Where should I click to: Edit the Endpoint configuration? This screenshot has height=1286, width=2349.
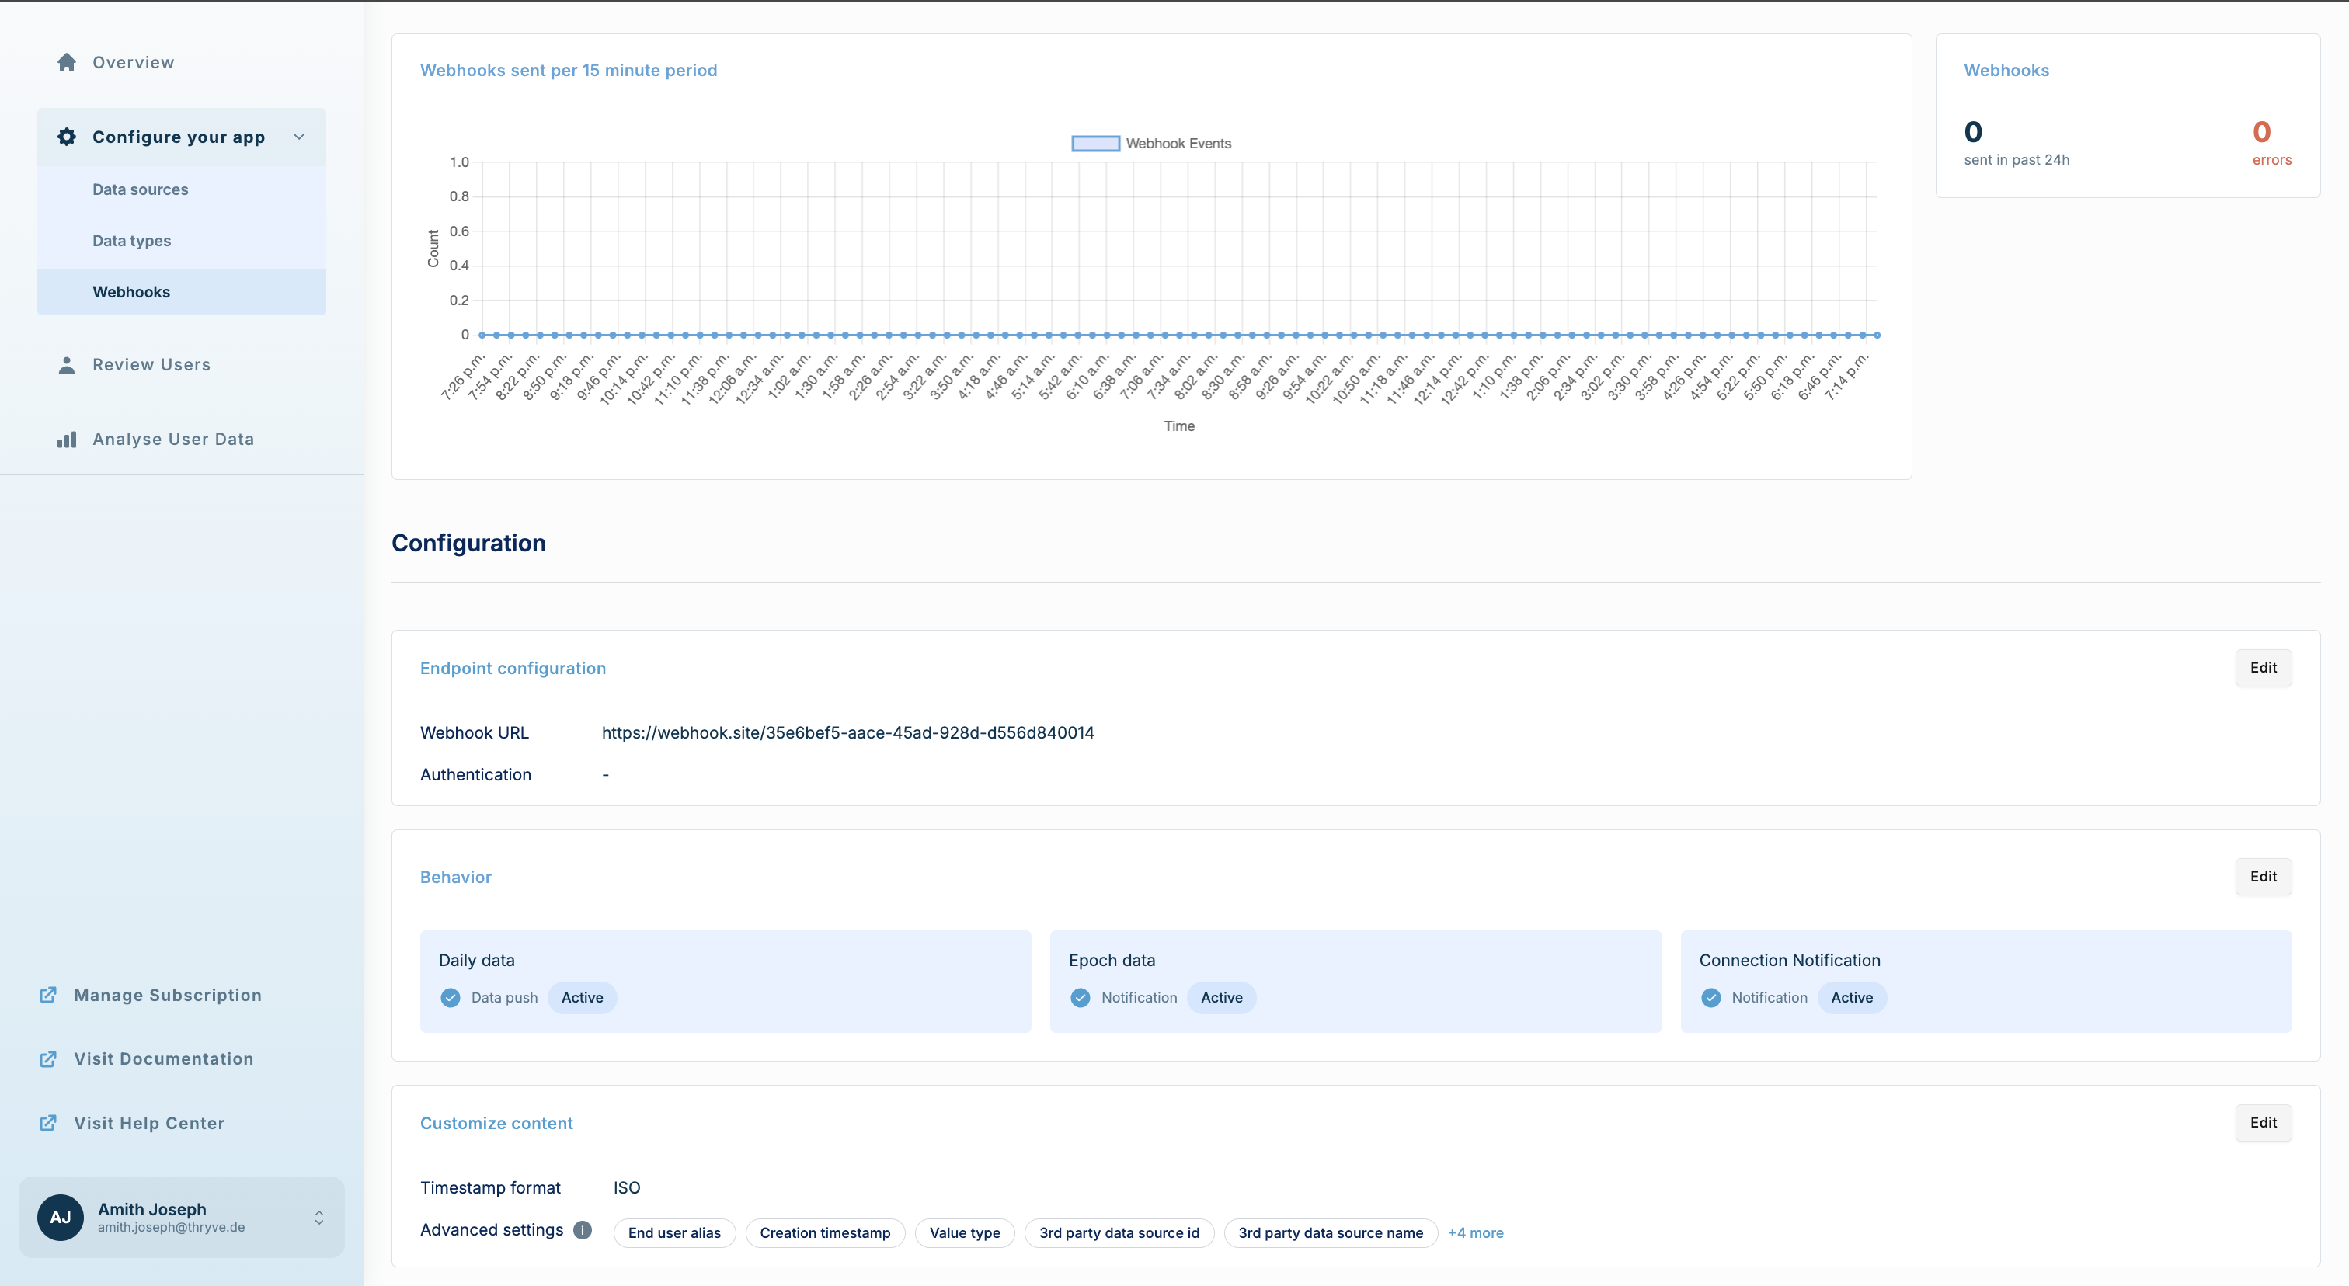tap(2262, 667)
